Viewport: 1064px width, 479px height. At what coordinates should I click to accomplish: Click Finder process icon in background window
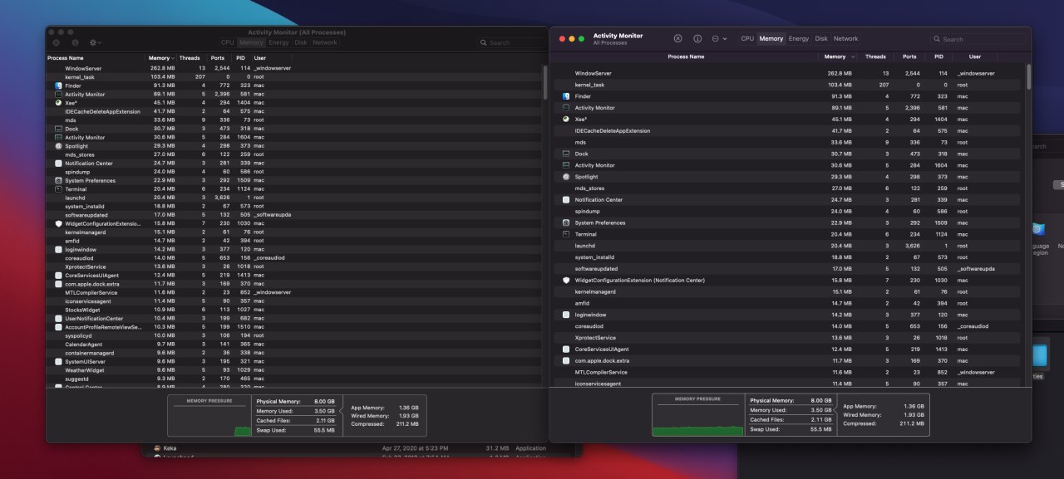58,86
